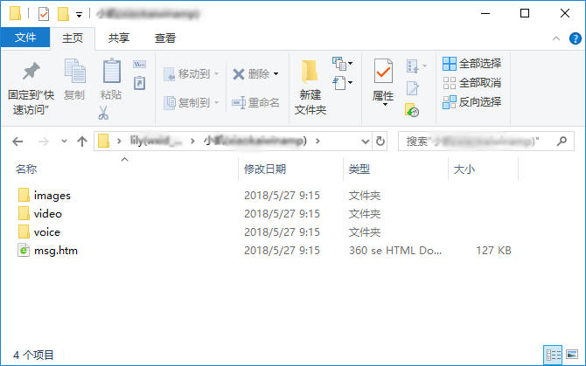Sort by the Name (名称) column
This screenshot has width=586, height=366.
click(26, 169)
